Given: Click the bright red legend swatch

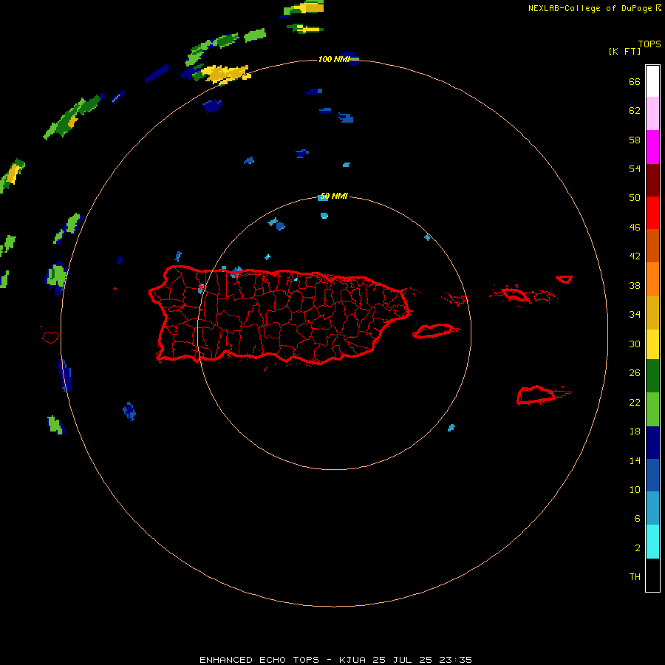Looking at the screenshot, I should coord(652,213).
